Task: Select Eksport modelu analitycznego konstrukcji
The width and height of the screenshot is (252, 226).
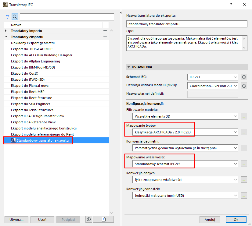Action: point(56,128)
